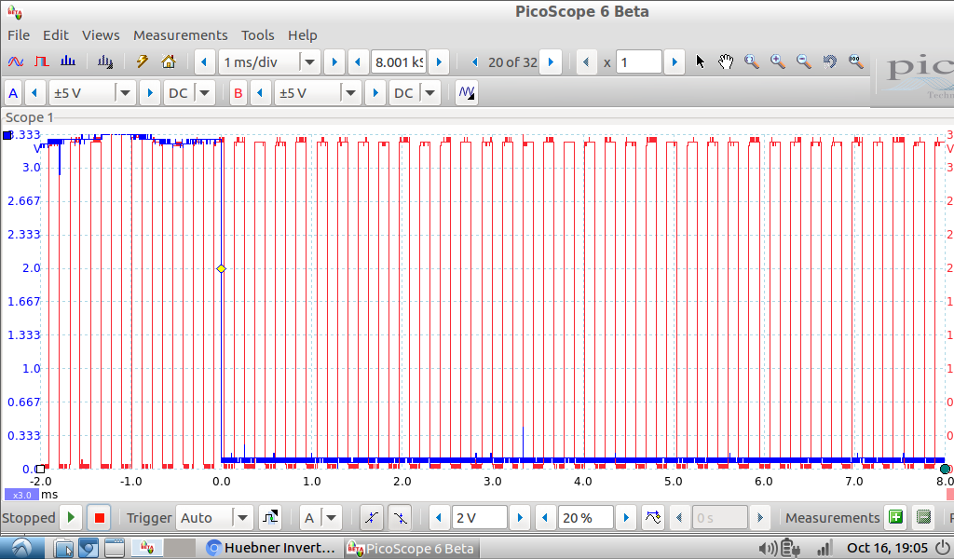Select the hand pan tool

coord(726,62)
